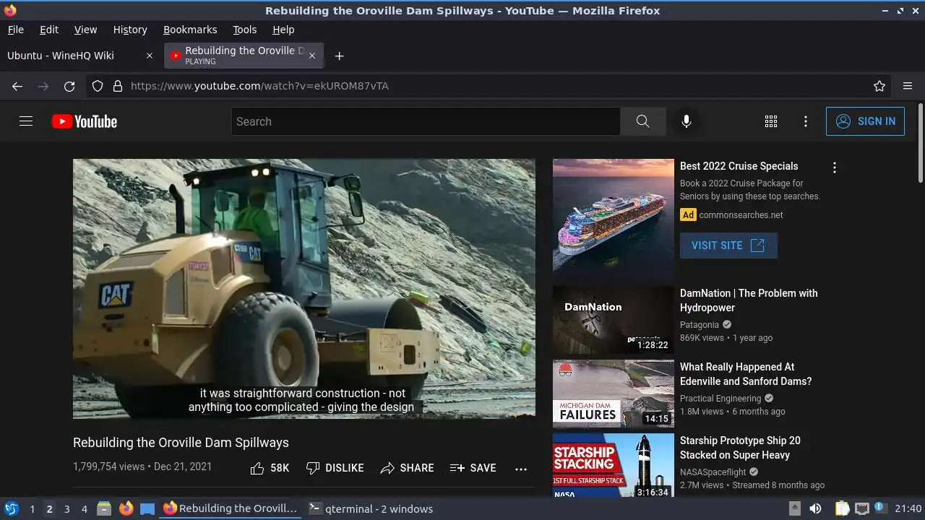Image resolution: width=925 pixels, height=520 pixels.
Task: Visit the NASASpaceflight channel
Action: 713,472
